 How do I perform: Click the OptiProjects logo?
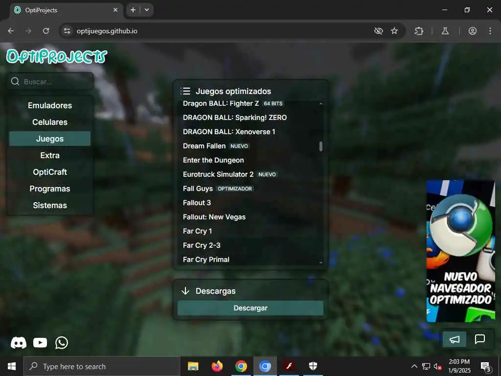coord(57,57)
